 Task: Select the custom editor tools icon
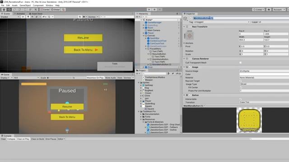pyautogui.click(x=36, y=9)
